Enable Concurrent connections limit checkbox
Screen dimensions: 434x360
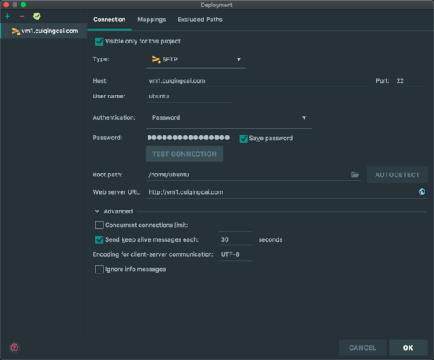[x=99, y=225]
